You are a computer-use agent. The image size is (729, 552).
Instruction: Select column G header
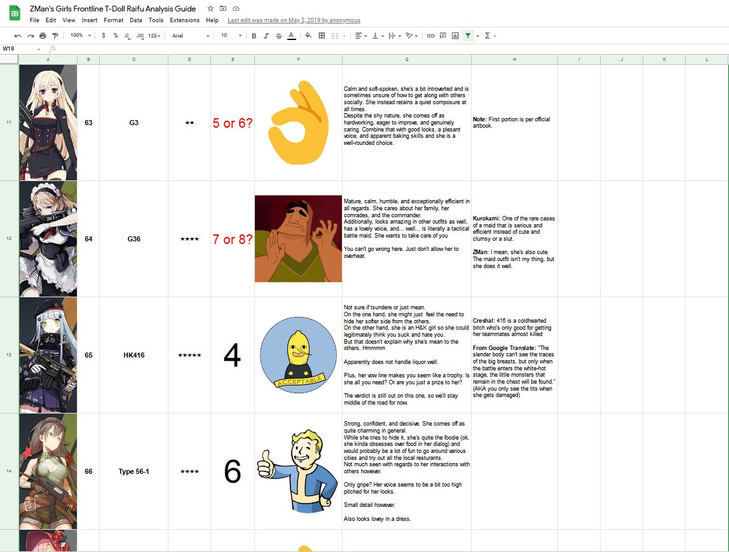pos(407,60)
